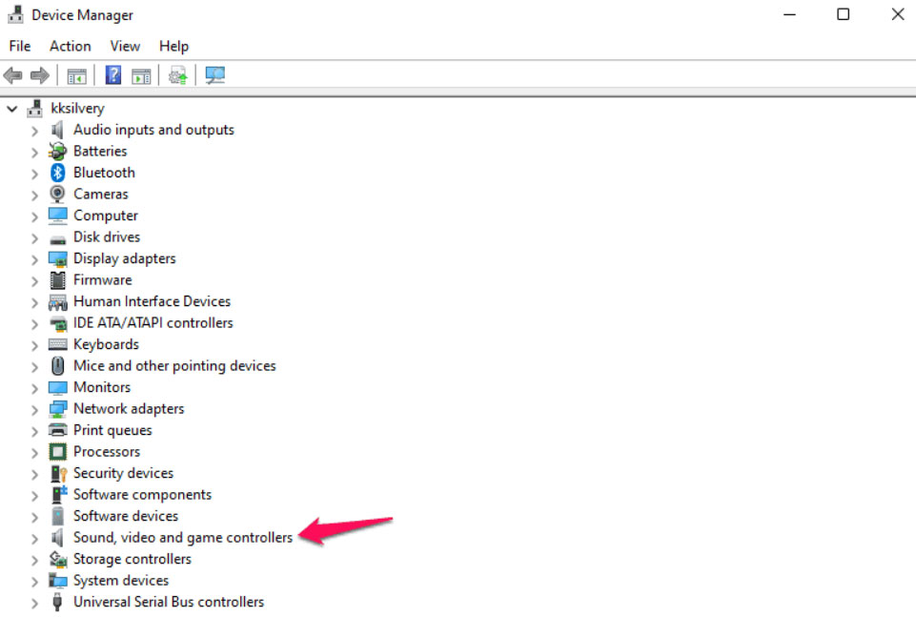The width and height of the screenshot is (916, 617).
Task: Open the Help menu
Action: click(173, 46)
